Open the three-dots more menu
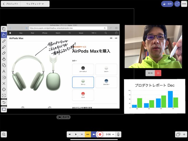This screenshot has width=188, height=141. coord(184,4)
